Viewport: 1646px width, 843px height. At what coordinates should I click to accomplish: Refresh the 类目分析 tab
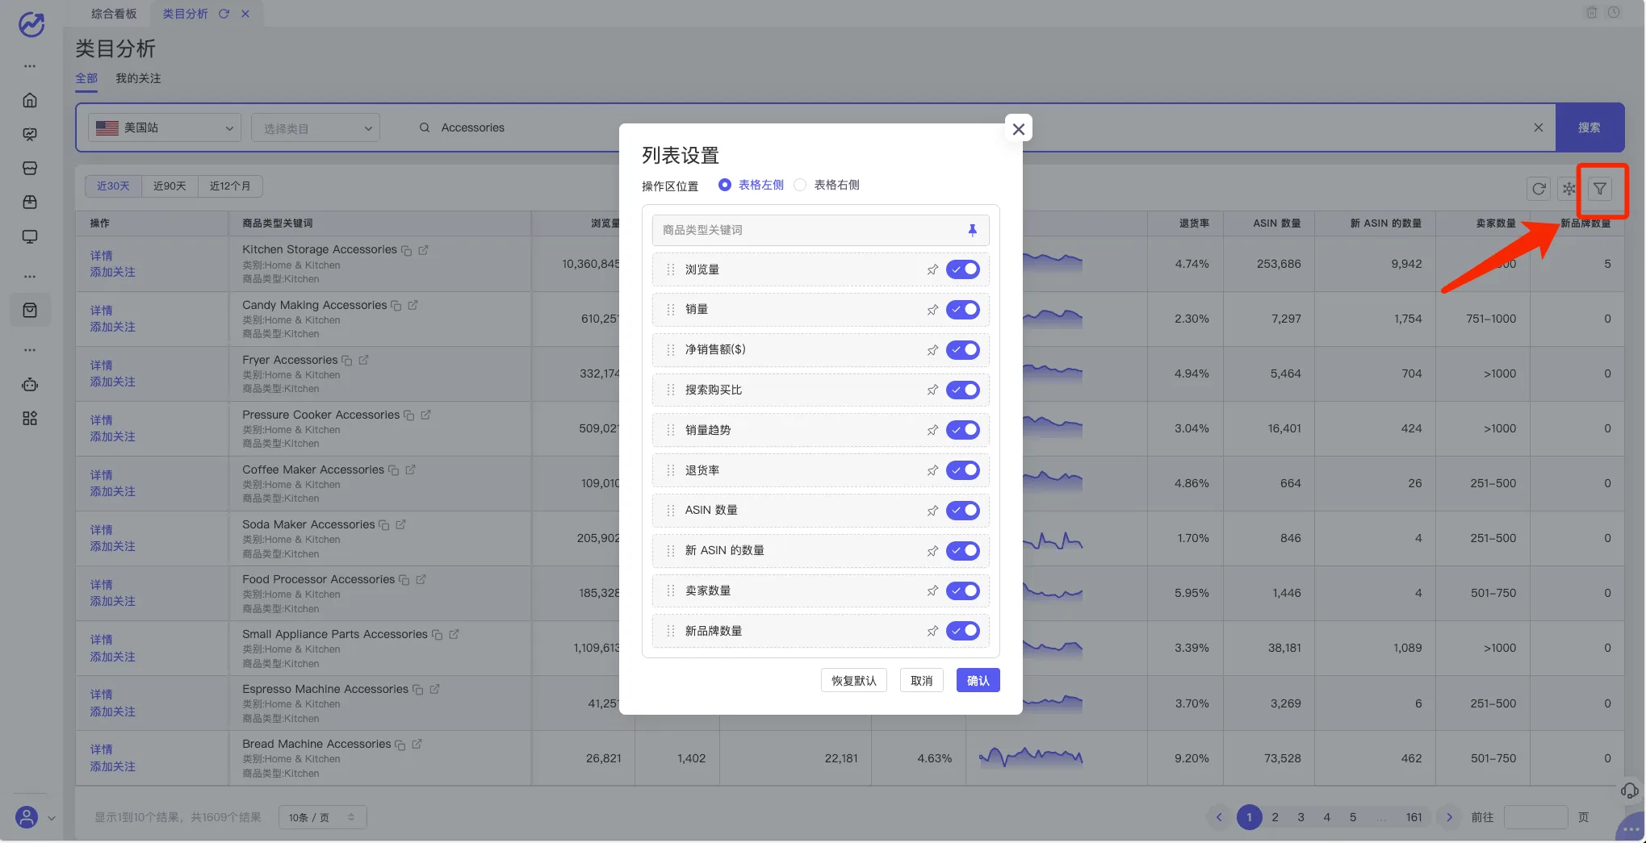pyautogui.click(x=224, y=14)
